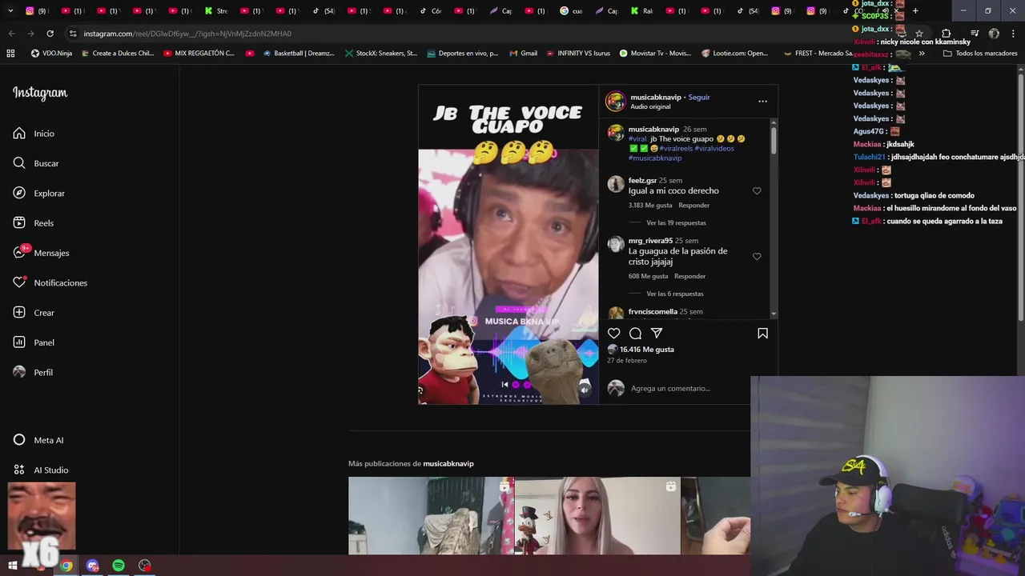The height and width of the screenshot is (576, 1025).
Task: Reply to feelz.gsr with Responder
Action: pos(693,206)
